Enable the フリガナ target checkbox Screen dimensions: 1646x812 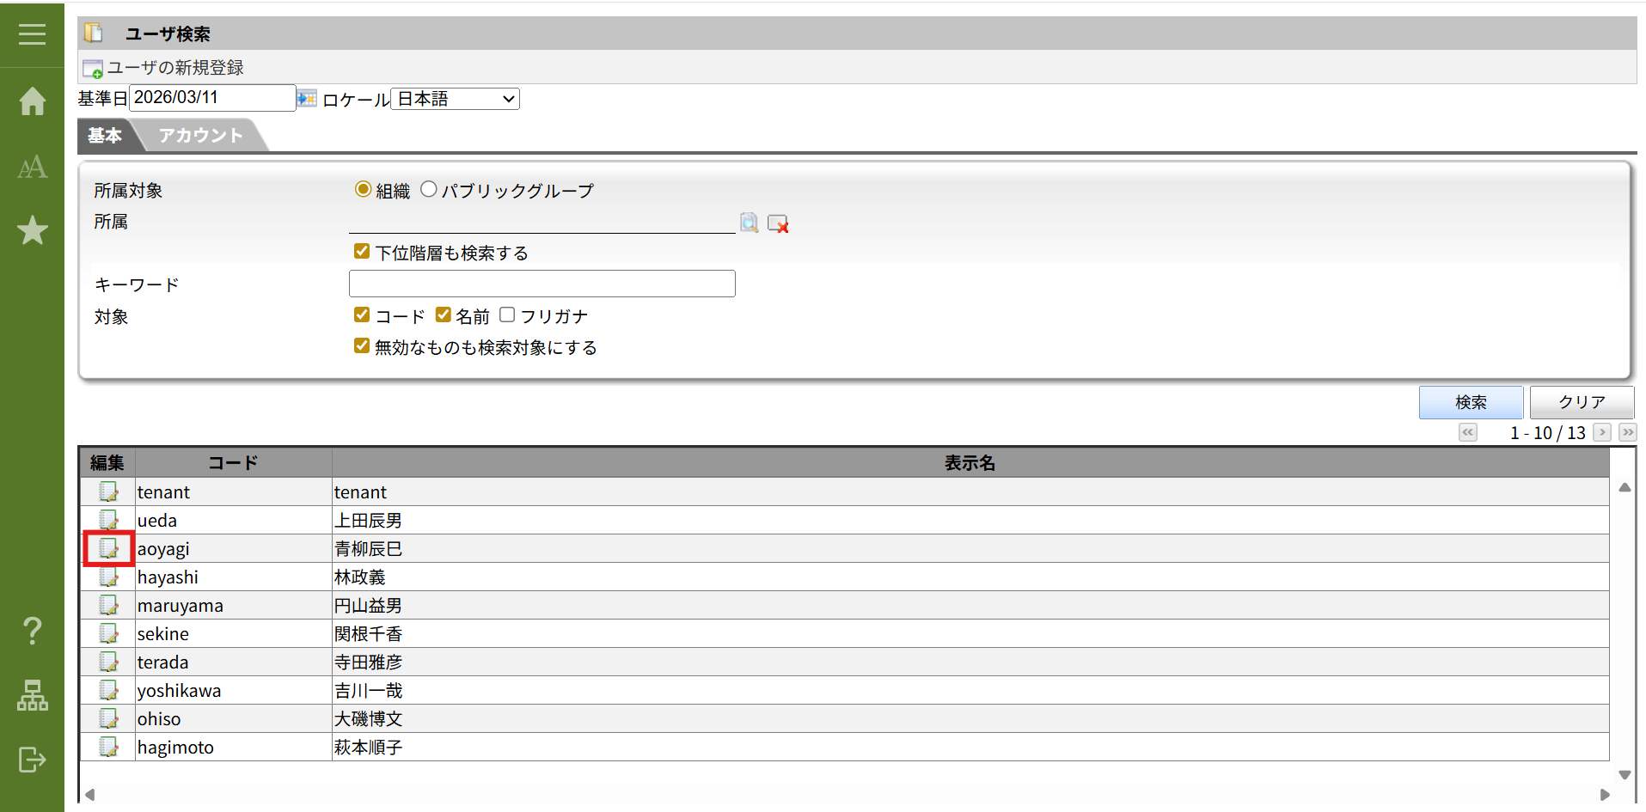coord(507,315)
